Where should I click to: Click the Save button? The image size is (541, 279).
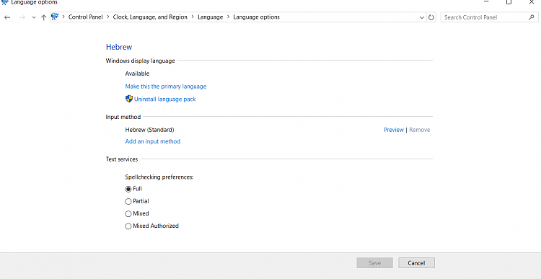(374, 263)
